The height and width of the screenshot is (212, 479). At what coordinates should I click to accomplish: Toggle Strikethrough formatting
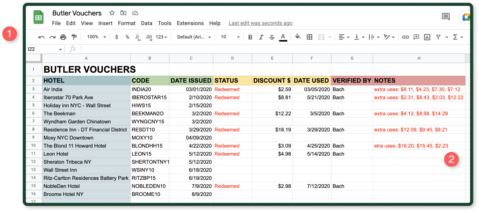(x=272, y=37)
